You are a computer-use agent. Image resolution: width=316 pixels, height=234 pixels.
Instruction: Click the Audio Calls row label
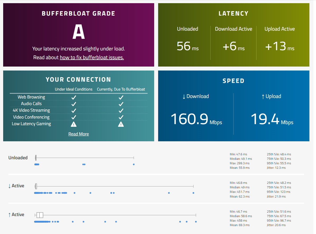click(x=31, y=104)
